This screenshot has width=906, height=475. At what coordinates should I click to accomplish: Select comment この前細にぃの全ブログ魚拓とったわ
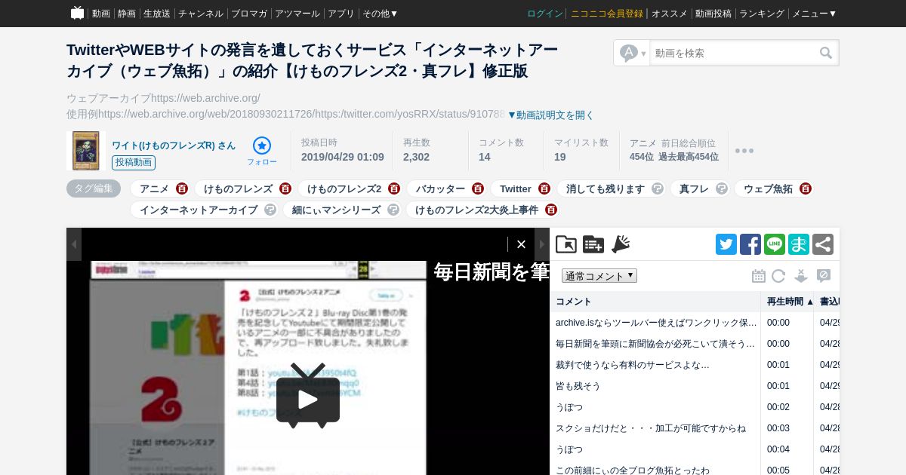click(x=633, y=470)
